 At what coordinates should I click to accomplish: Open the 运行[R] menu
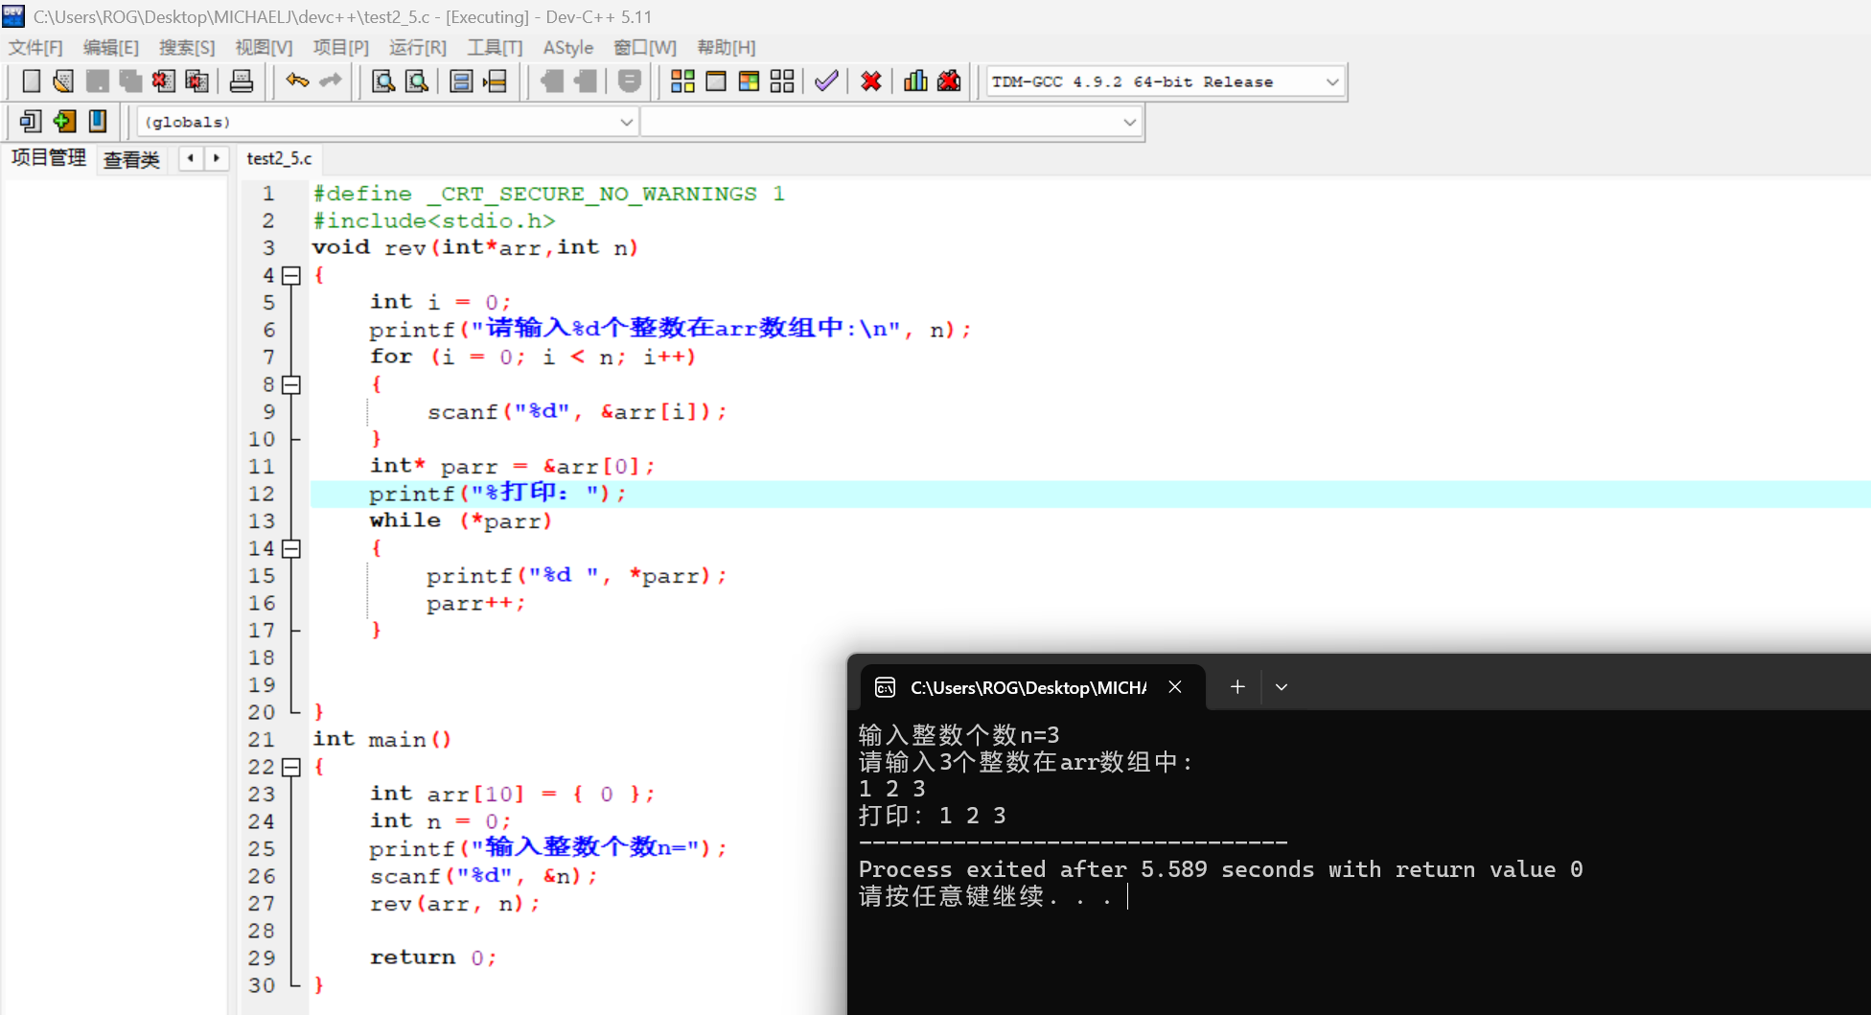(x=418, y=48)
